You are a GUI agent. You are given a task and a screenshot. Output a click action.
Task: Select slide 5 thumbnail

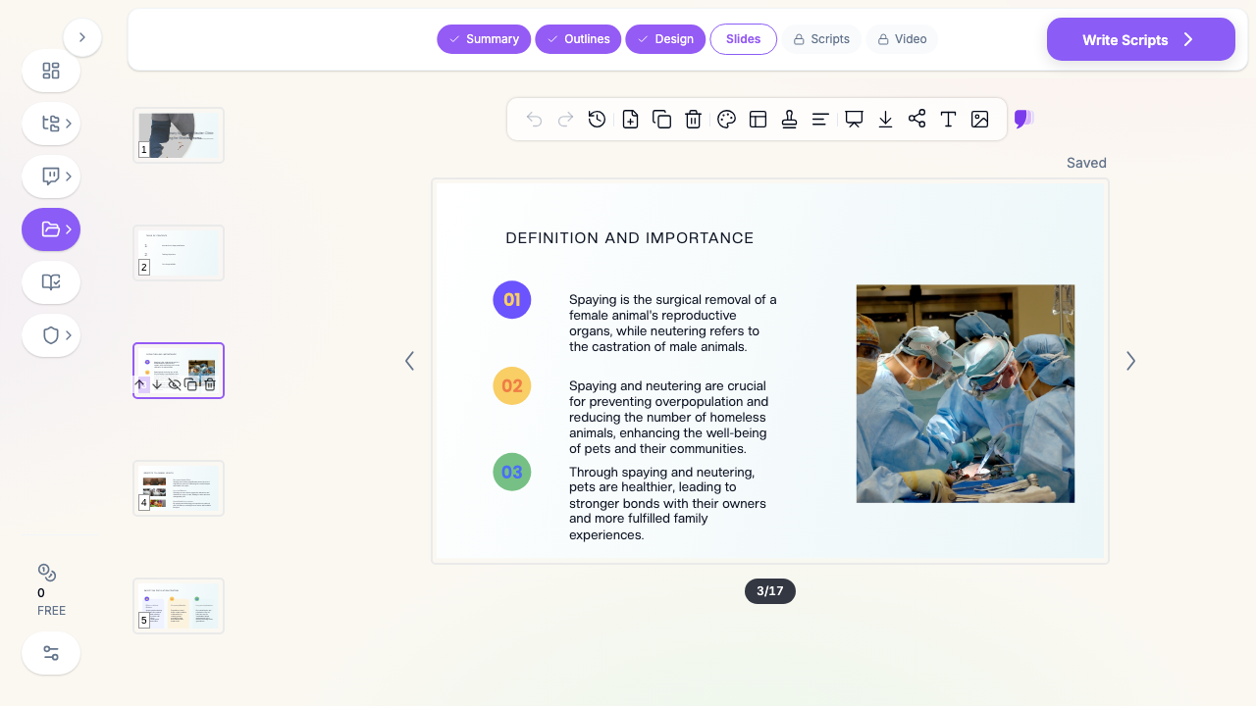tap(179, 606)
